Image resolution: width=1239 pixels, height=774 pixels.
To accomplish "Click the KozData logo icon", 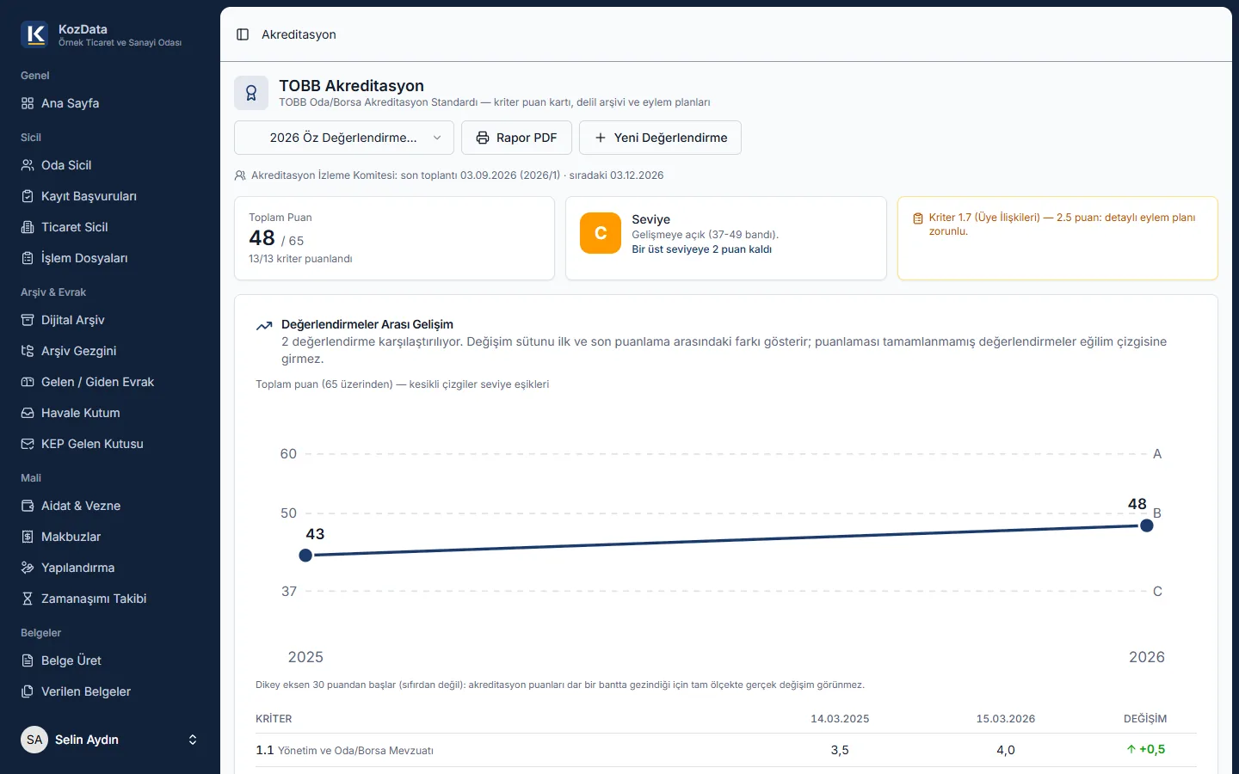I will [34, 34].
